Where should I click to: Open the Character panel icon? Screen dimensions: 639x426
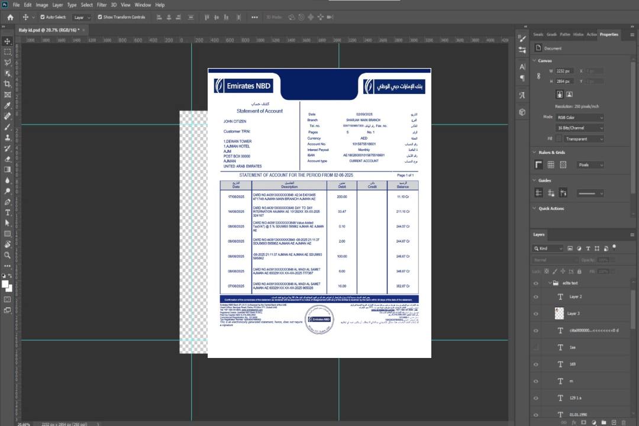(x=522, y=67)
